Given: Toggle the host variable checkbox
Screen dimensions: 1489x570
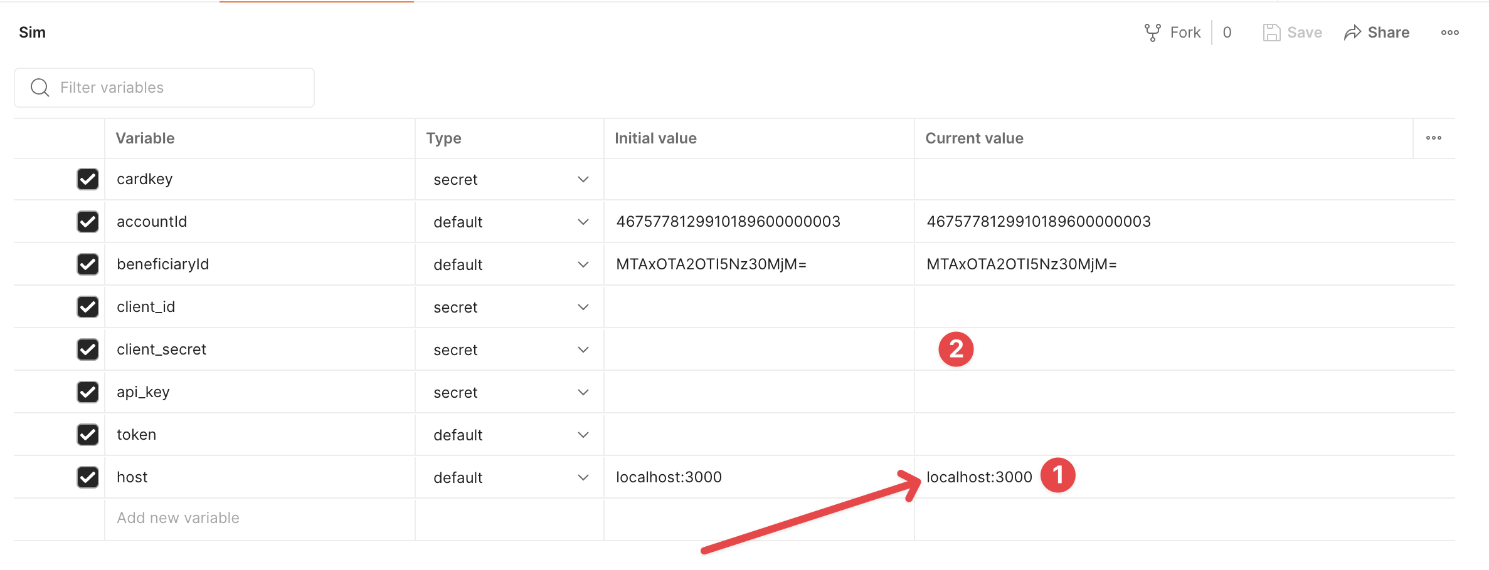Looking at the screenshot, I should coord(88,477).
